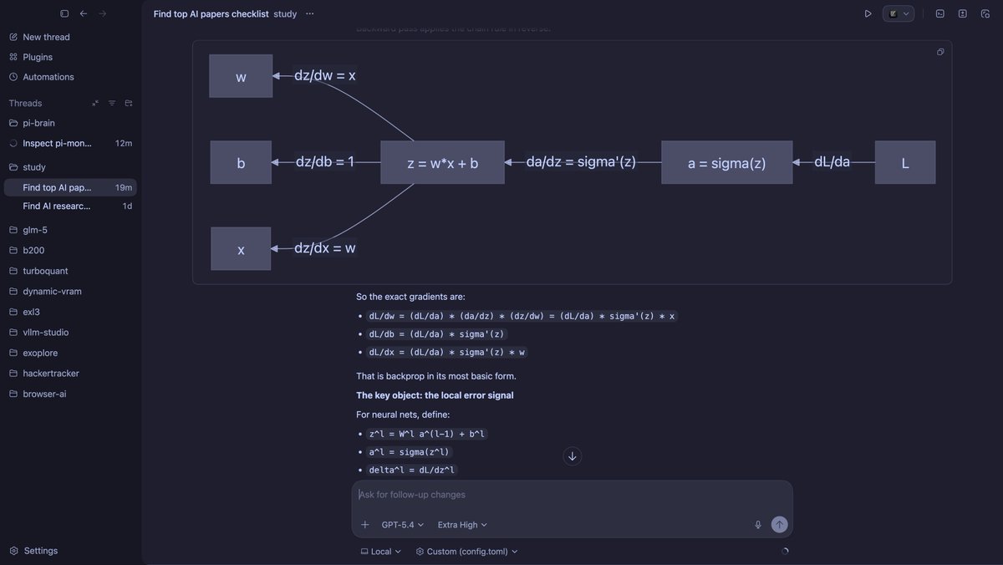The image size is (1003, 565).
Task: Click the dz/db = 1 edge label
Action: (x=325, y=161)
